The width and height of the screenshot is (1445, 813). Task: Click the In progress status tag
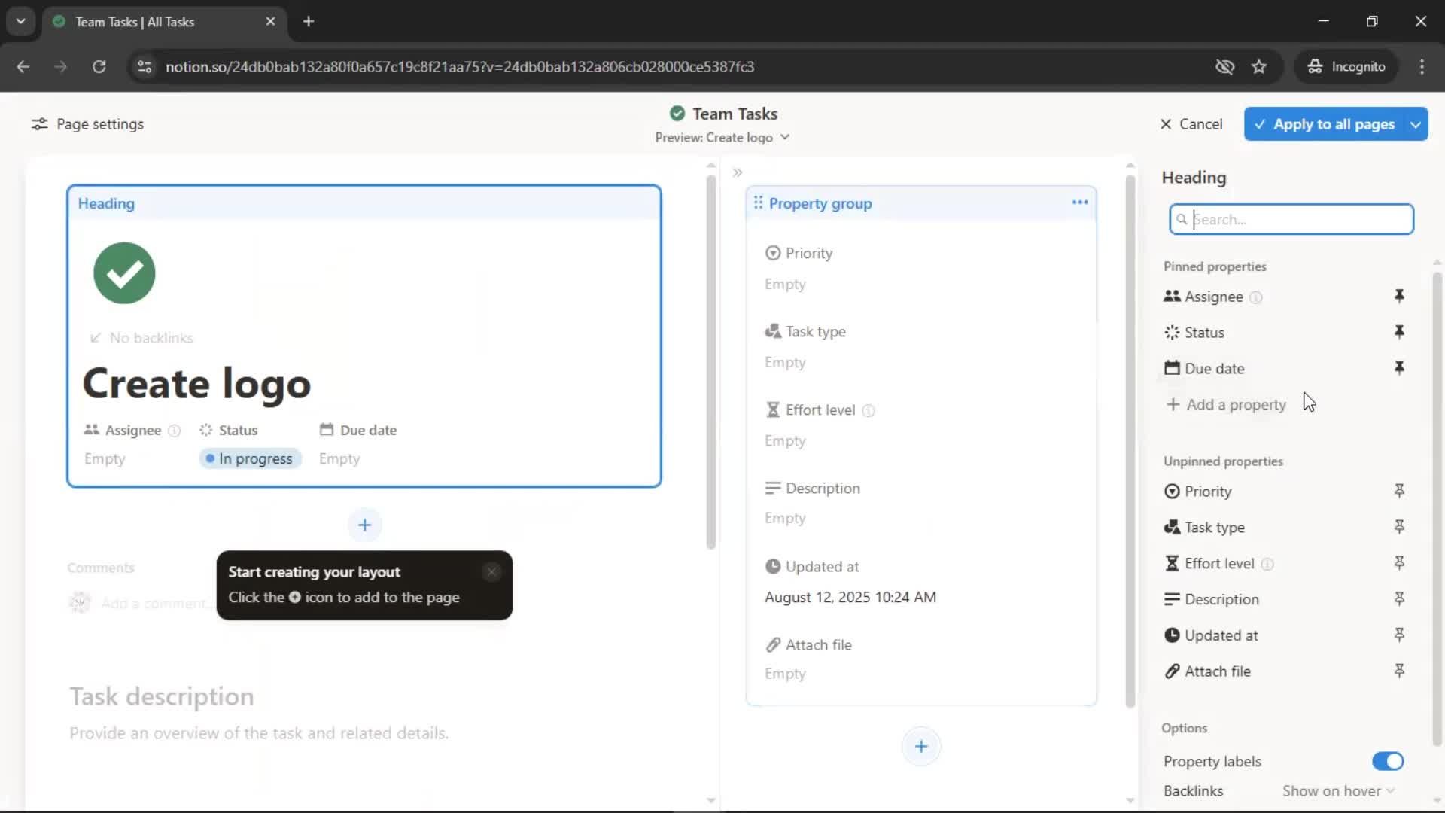coord(250,458)
